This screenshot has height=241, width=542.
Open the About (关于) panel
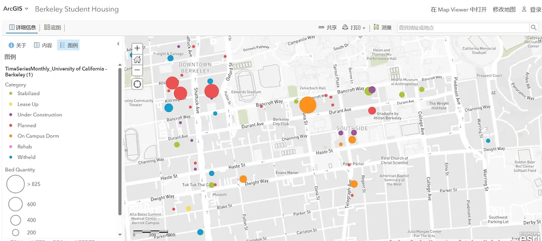point(17,45)
